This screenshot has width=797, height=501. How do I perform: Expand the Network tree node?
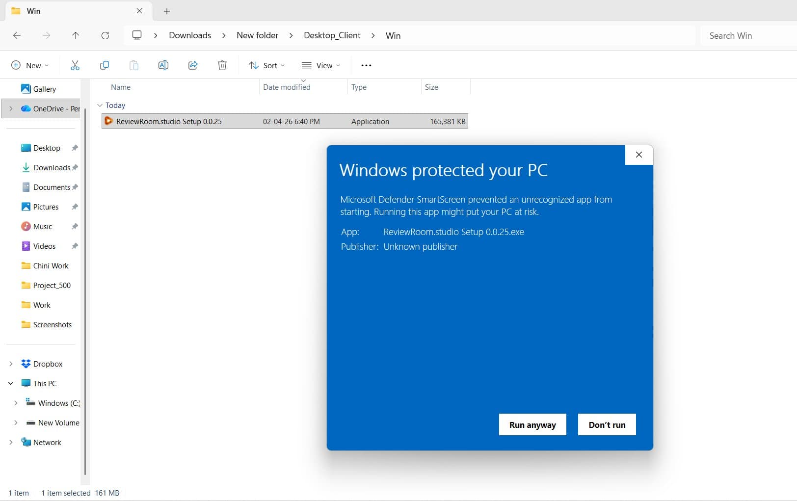(x=11, y=442)
